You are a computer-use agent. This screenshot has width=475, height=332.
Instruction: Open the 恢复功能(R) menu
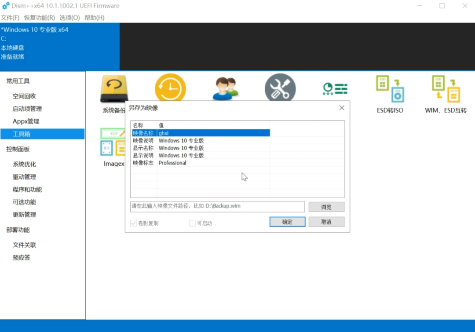[x=39, y=18]
